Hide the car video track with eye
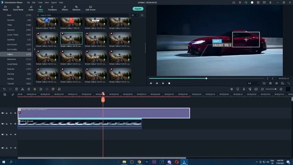The height and width of the screenshot is (165, 293). pos(15,124)
